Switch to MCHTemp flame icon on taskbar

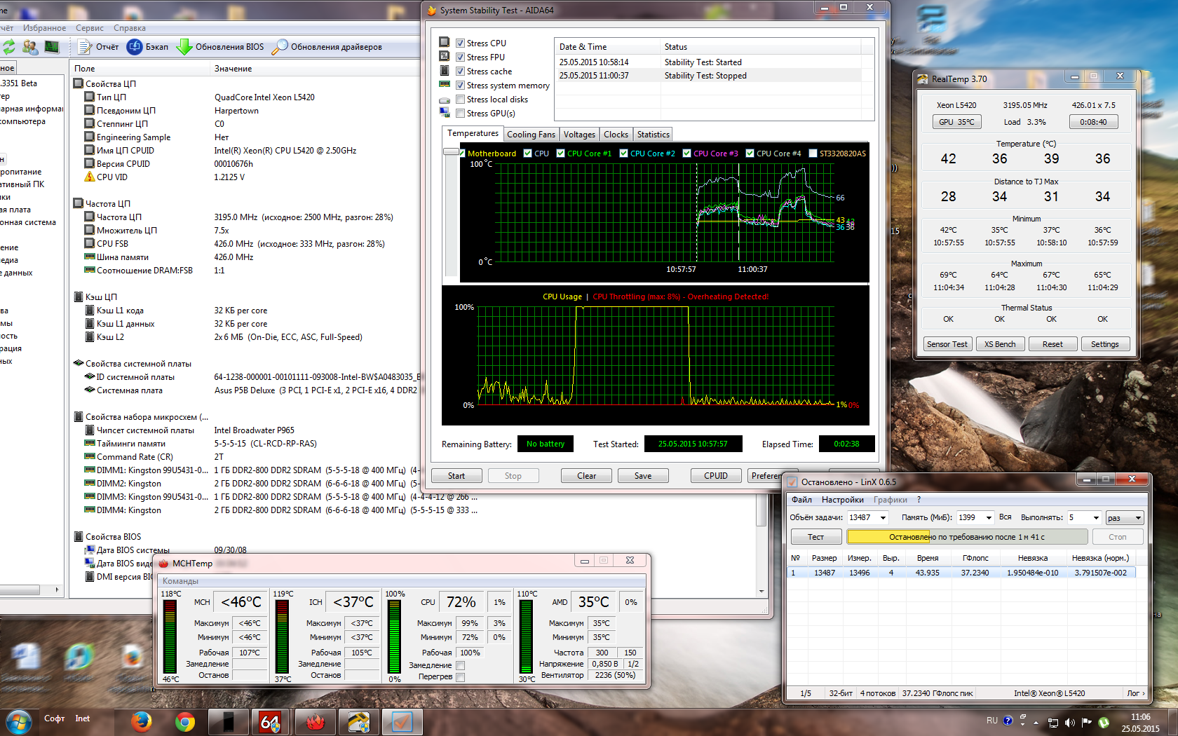point(315,721)
